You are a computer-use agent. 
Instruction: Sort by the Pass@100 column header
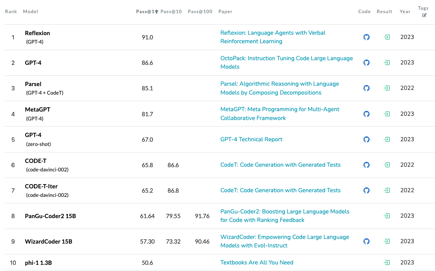point(200,11)
